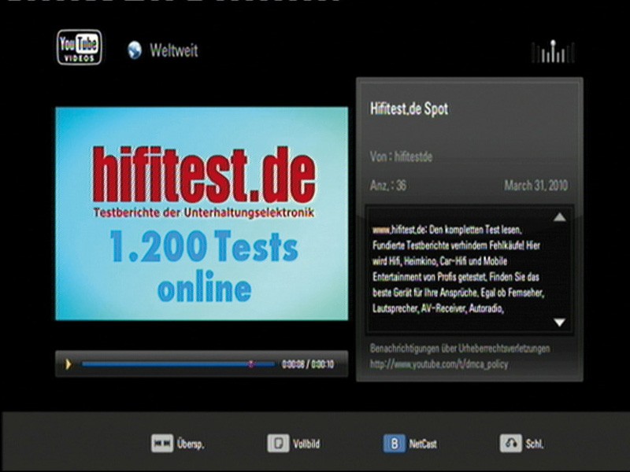
Task: Select the Weltweit globe icon
Action: (135, 50)
